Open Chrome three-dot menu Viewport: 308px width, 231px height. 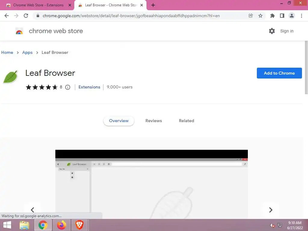coord(301,16)
